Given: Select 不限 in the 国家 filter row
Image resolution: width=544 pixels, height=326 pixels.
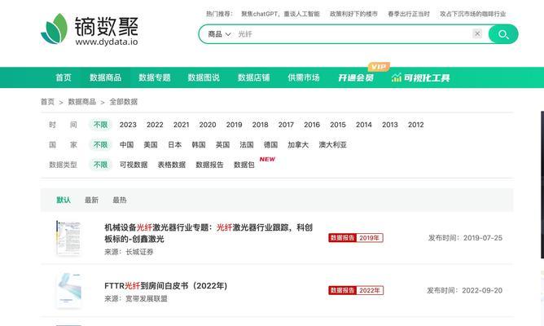Looking at the screenshot, I should point(101,144).
